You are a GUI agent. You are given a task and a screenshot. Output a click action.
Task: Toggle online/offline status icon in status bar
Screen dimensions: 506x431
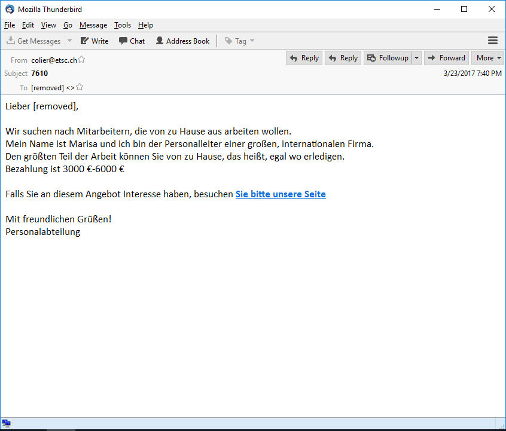click(x=6, y=423)
